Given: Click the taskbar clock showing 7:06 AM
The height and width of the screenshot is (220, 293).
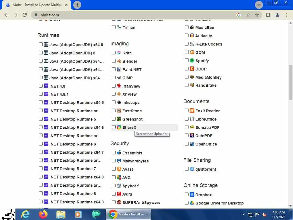Looking at the screenshot, I should pyautogui.click(x=278, y=214).
